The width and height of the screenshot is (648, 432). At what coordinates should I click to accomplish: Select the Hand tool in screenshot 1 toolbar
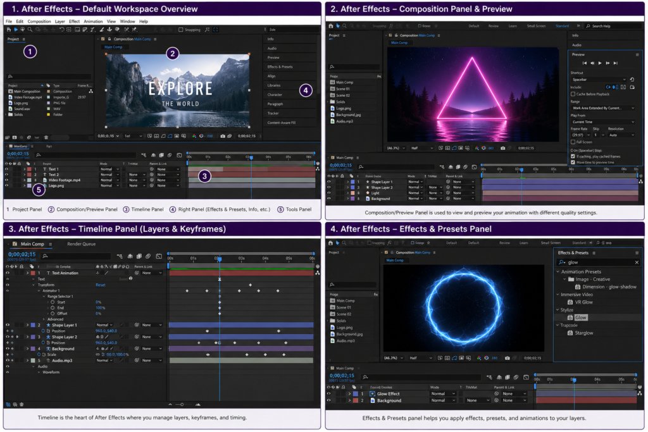pos(23,30)
